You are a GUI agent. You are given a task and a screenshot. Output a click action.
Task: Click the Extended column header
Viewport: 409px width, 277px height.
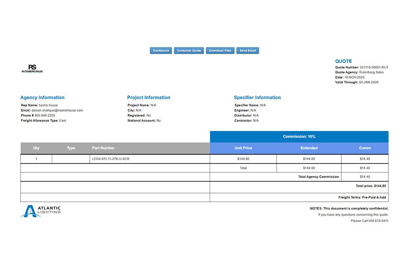309,148
